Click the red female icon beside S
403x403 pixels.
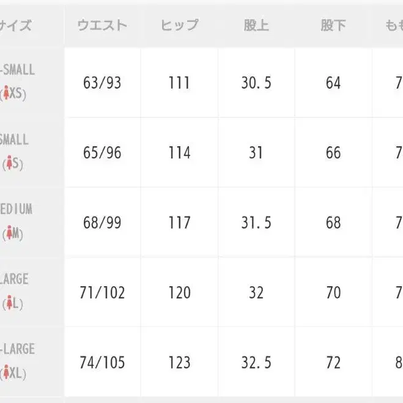(x=10, y=163)
